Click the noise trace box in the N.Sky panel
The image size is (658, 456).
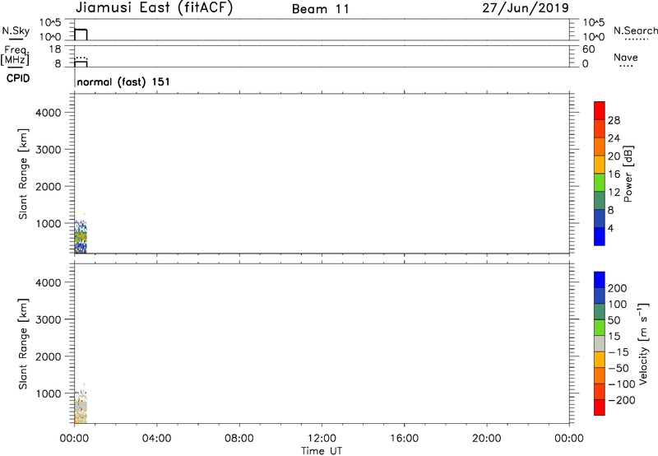coord(81,35)
